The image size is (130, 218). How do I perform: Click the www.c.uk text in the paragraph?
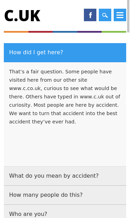92,97
